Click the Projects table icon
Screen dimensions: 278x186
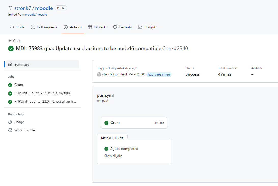90,27
